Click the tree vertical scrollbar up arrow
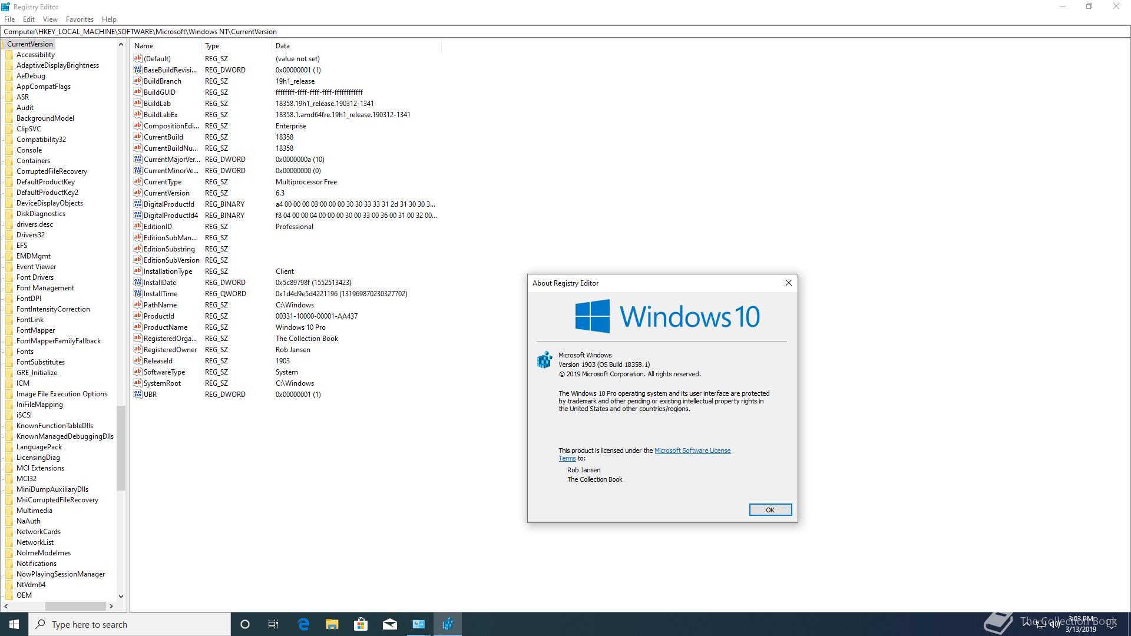The image size is (1131, 636). (x=121, y=44)
